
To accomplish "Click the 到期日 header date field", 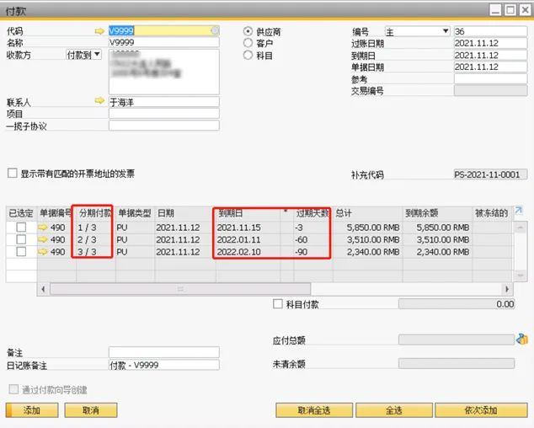I will click(x=490, y=56).
